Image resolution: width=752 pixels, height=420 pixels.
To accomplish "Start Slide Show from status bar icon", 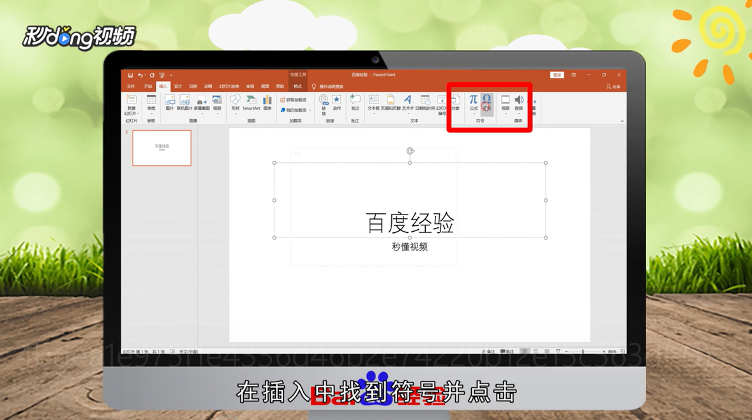I will tap(558, 352).
